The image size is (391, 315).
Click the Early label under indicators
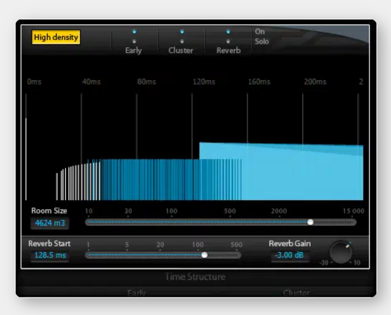[133, 50]
